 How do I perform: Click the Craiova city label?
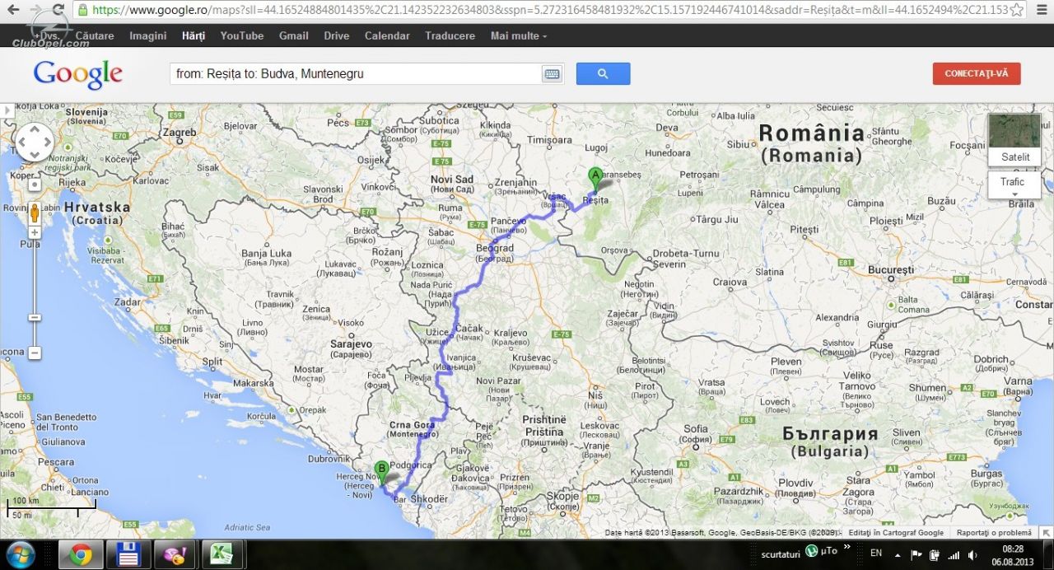pyautogui.click(x=730, y=282)
